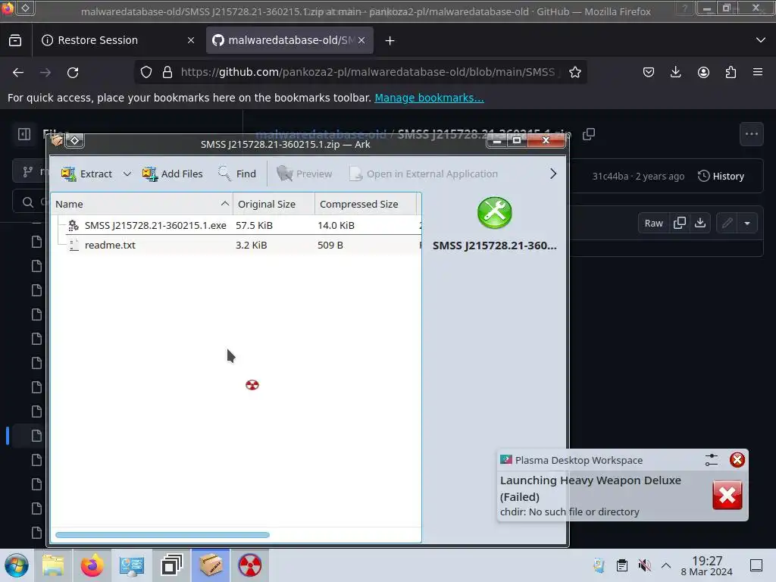This screenshot has height=582, width=776.
Task: Open the Extract dropdown arrow
Action: 127,174
